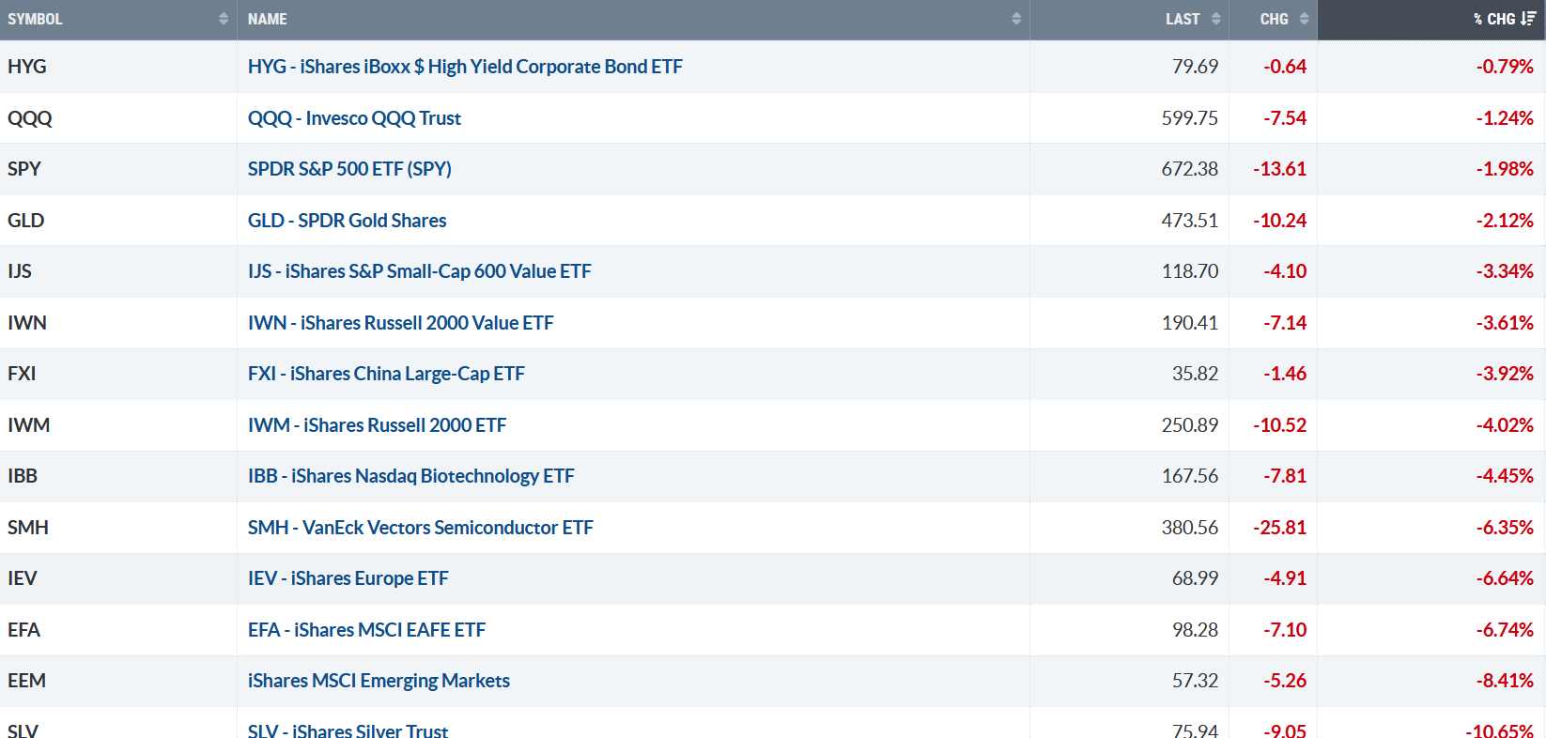Image resolution: width=1546 pixels, height=738 pixels.
Task: Open HYG iShares High Yield Corporate Bond link
Action: [465, 67]
